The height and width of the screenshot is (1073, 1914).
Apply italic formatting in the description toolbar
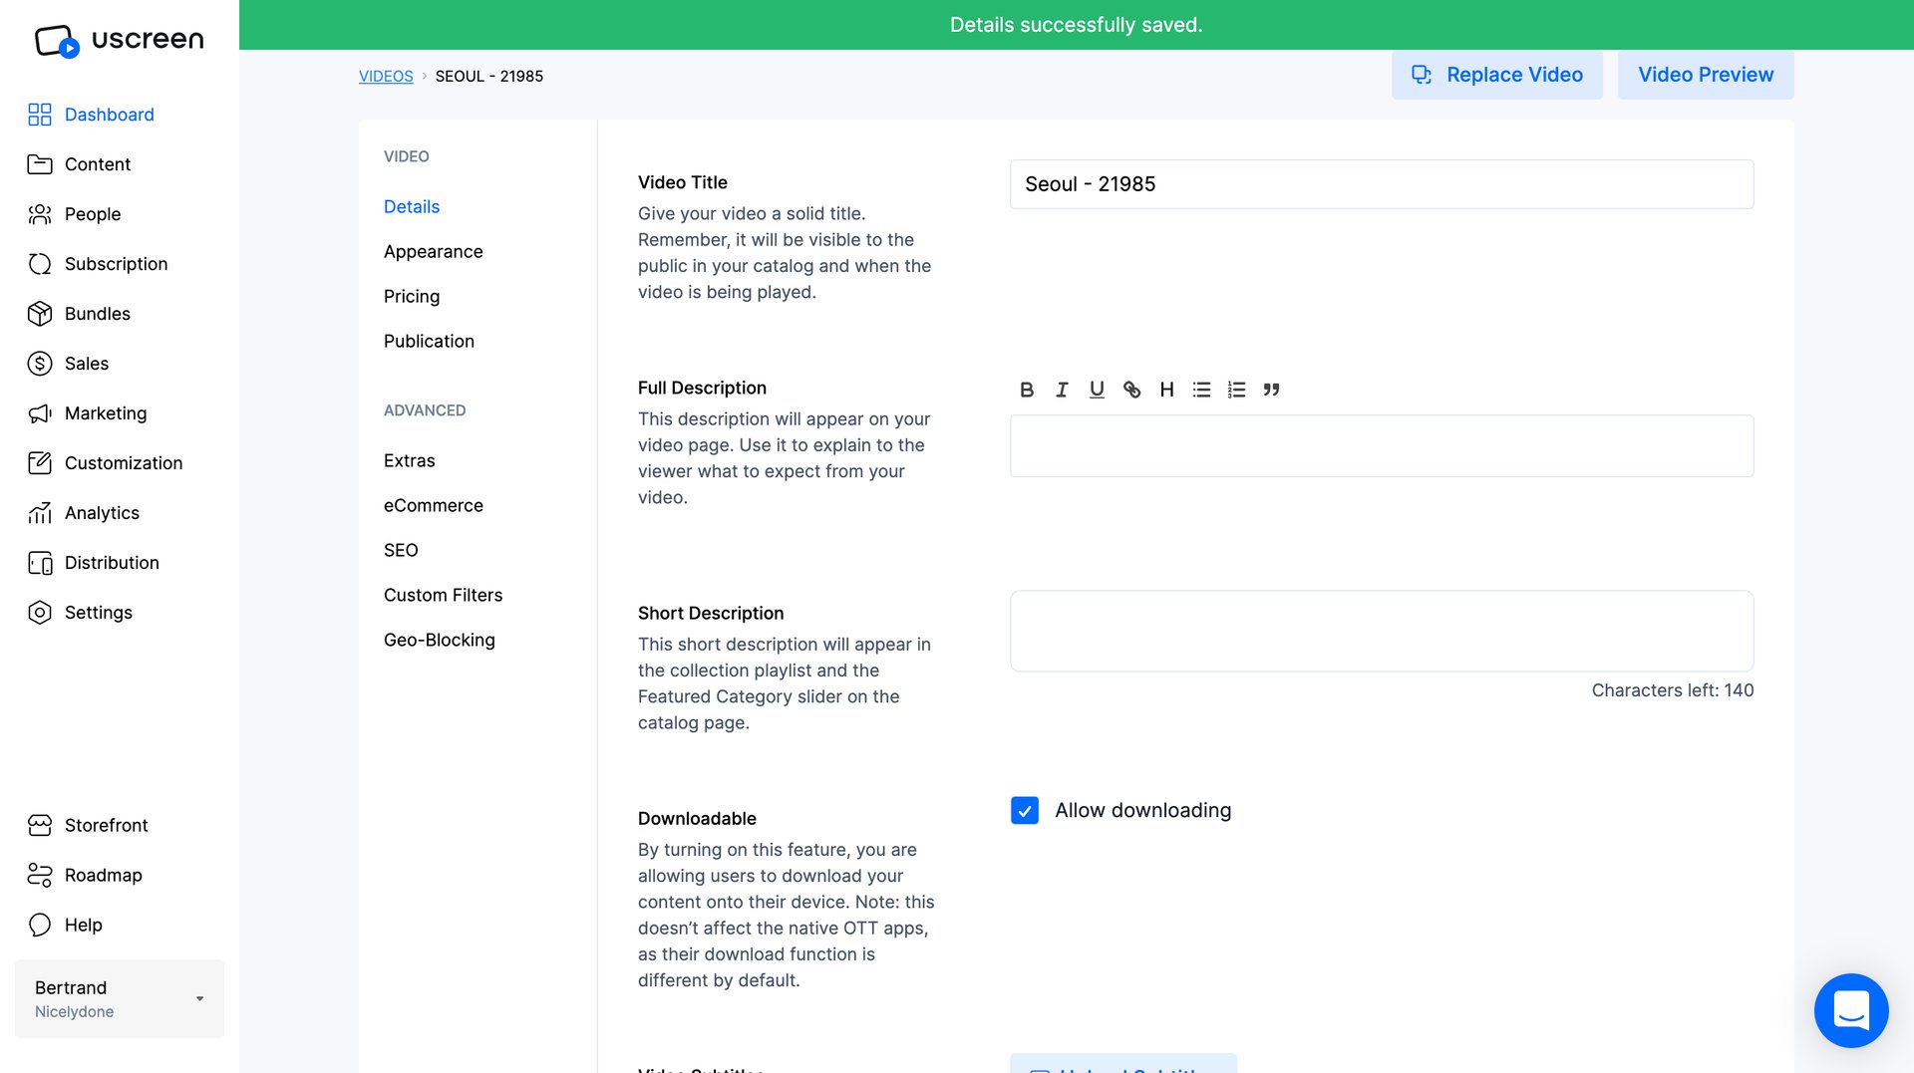click(1061, 390)
